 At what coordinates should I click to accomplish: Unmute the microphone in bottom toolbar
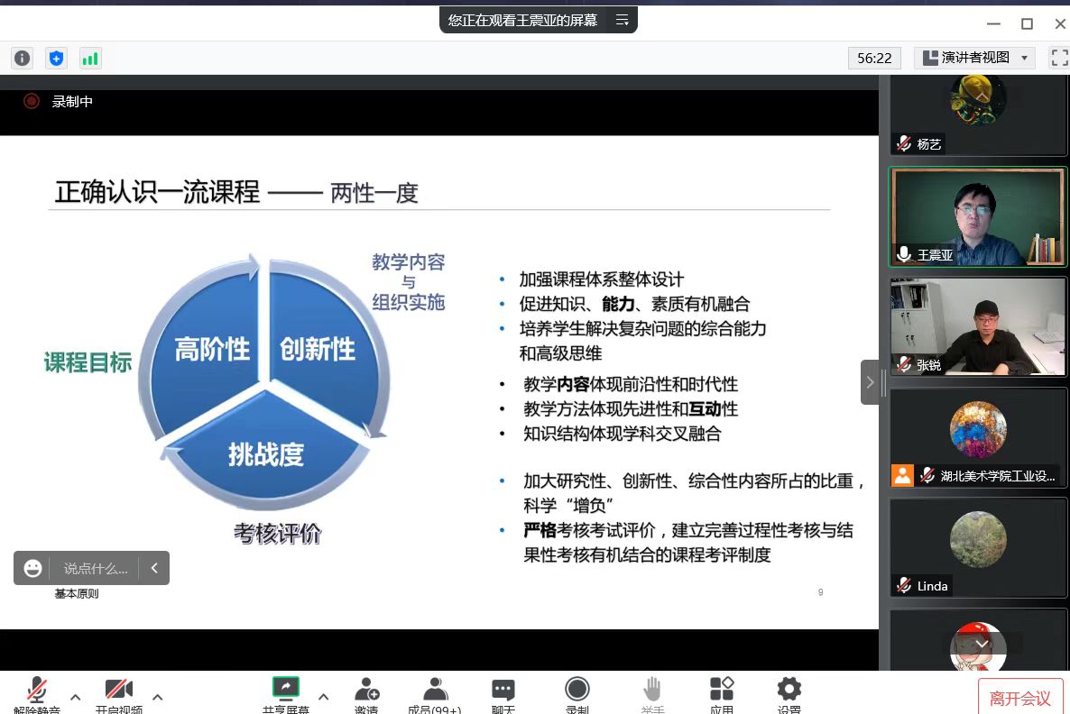[x=36, y=692]
